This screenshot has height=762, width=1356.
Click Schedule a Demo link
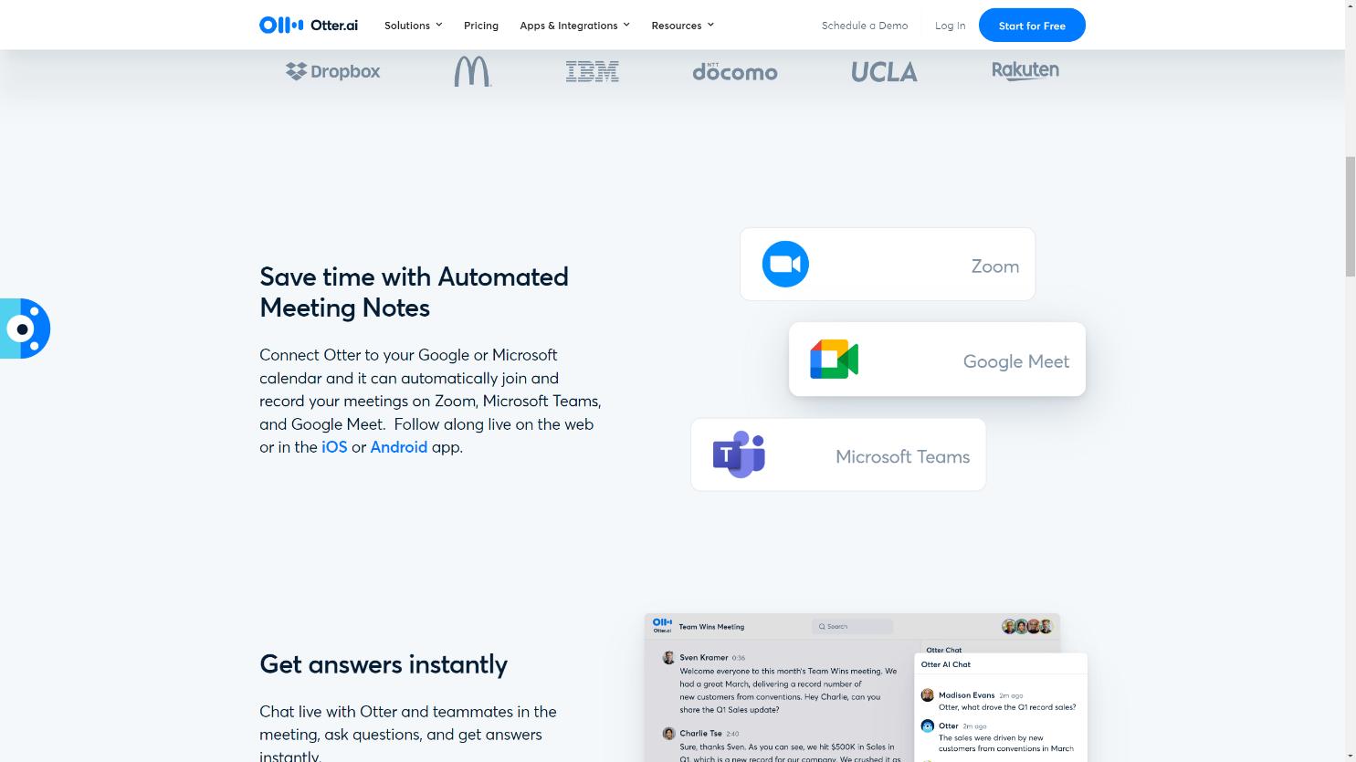865,26
